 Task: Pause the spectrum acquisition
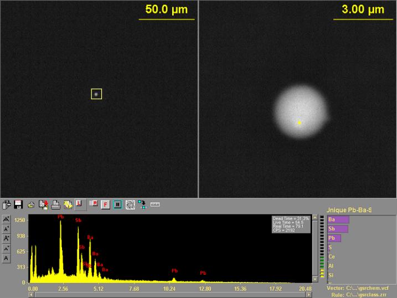click(x=117, y=204)
